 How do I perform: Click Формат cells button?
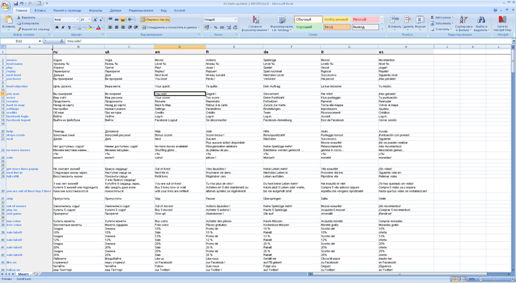[420, 22]
